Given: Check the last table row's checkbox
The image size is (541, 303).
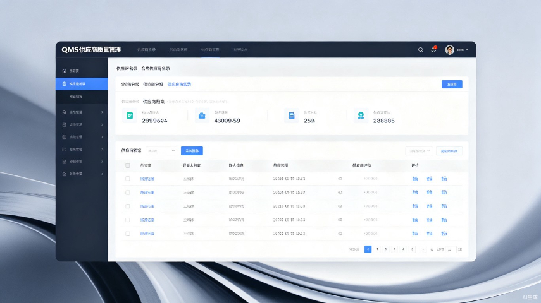Looking at the screenshot, I should 128,234.
